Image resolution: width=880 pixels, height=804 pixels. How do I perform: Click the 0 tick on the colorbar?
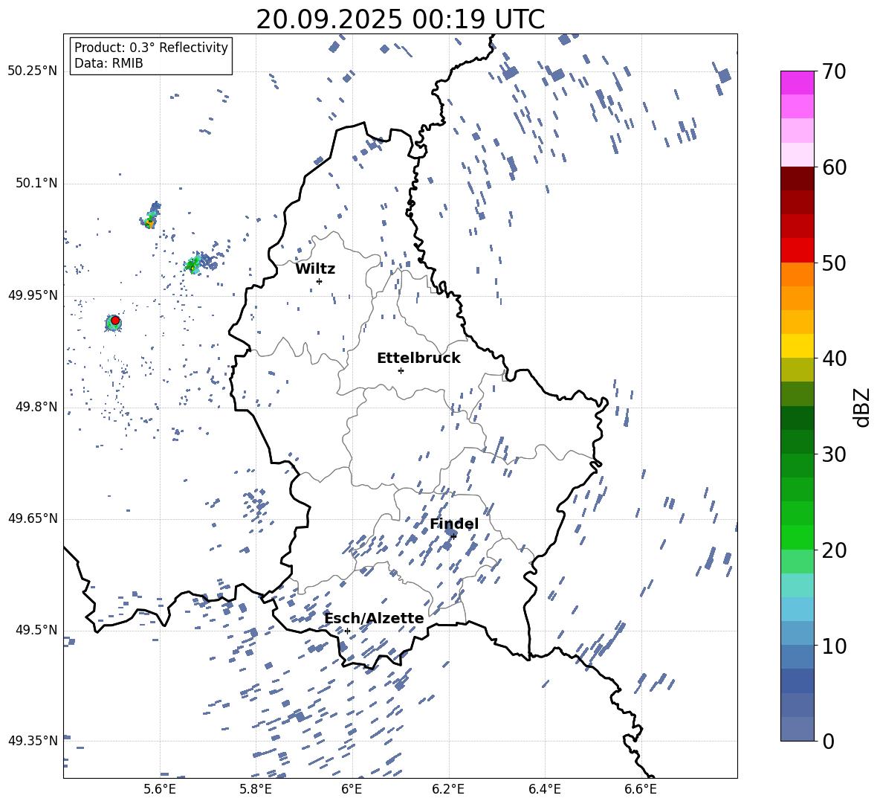(828, 741)
